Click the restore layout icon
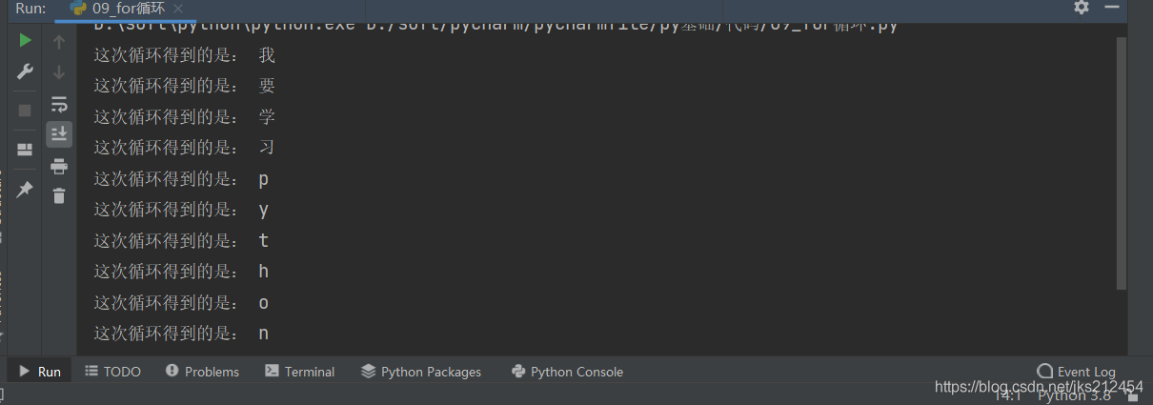Viewport: 1153px width, 405px height. click(x=26, y=150)
